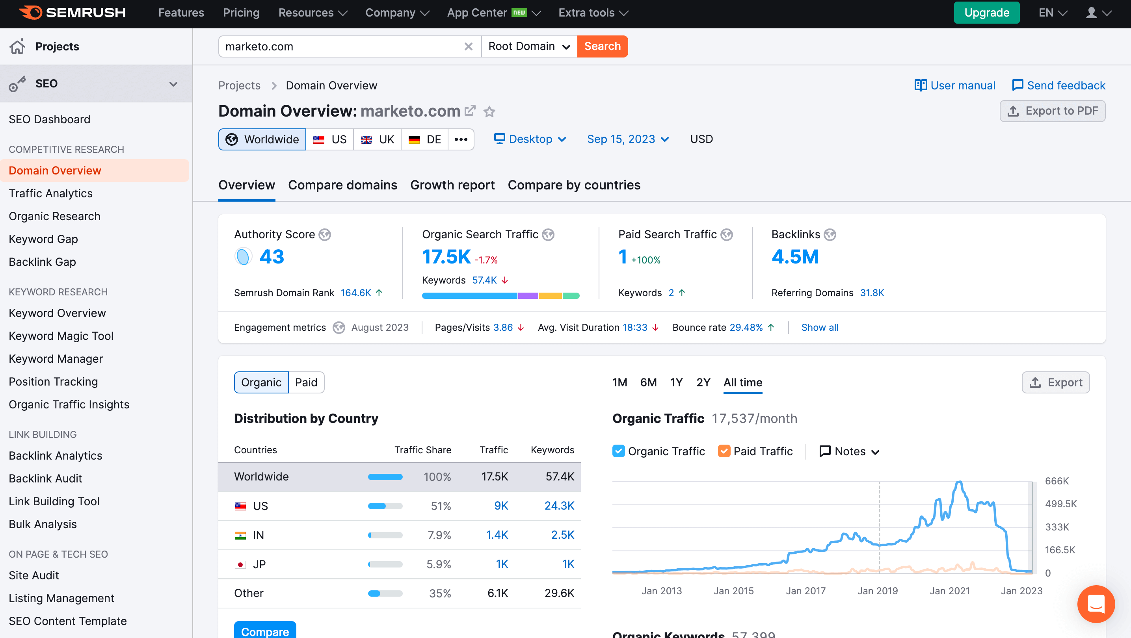Screen dimensions: 1131x638
Task: Click the marketo.com domain input field
Action: pyautogui.click(x=342, y=46)
